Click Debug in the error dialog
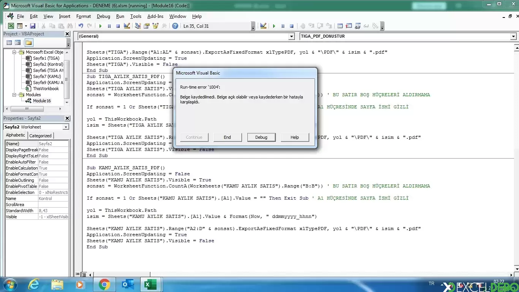The width and height of the screenshot is (519, 292). (261, 137)
